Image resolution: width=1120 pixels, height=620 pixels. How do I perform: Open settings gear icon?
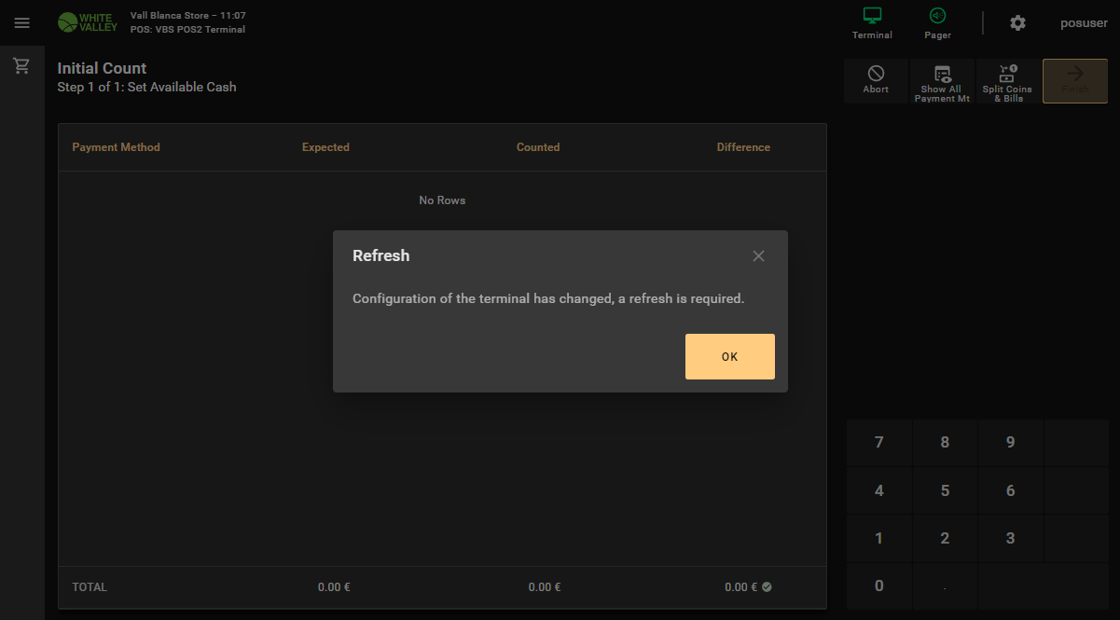[x=1017, y=23]
